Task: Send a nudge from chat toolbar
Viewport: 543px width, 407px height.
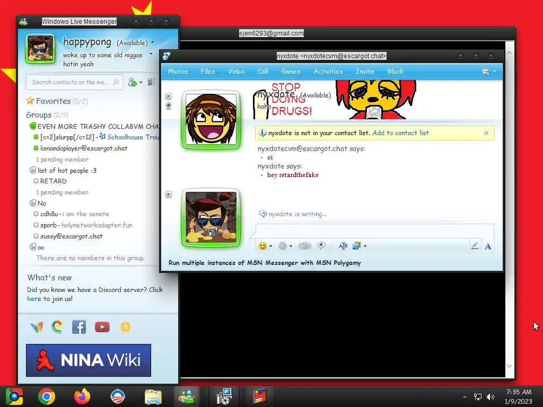Action: (305, 246)
